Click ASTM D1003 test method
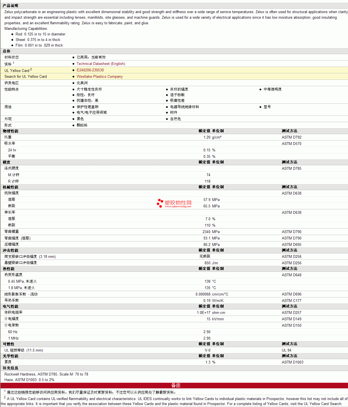Screen dimensions: 348x407 point(292,362)
